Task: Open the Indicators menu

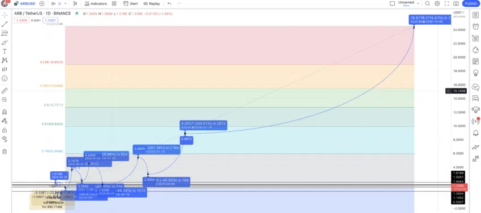Action: (96, 4)
